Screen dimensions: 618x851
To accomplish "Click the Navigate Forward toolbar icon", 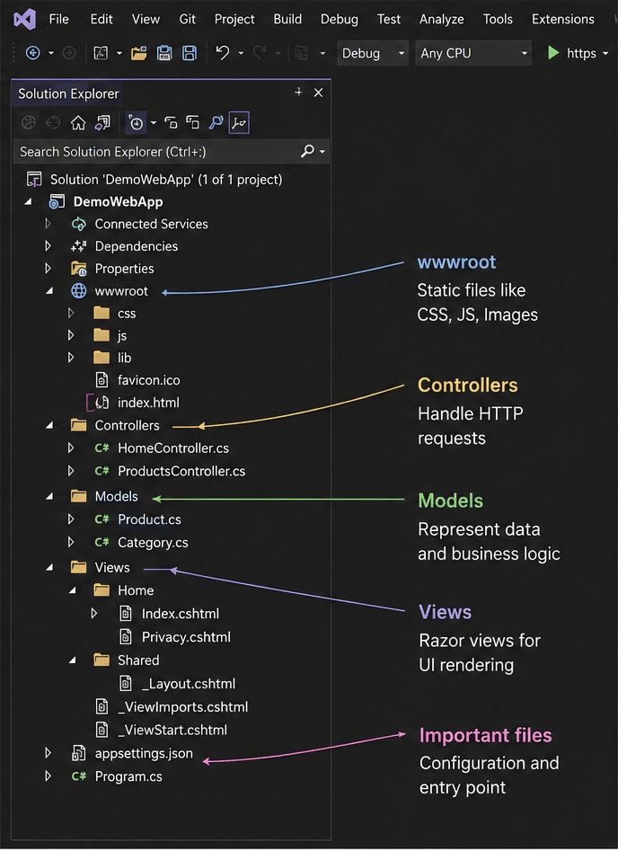I will (x=69, y=53).
